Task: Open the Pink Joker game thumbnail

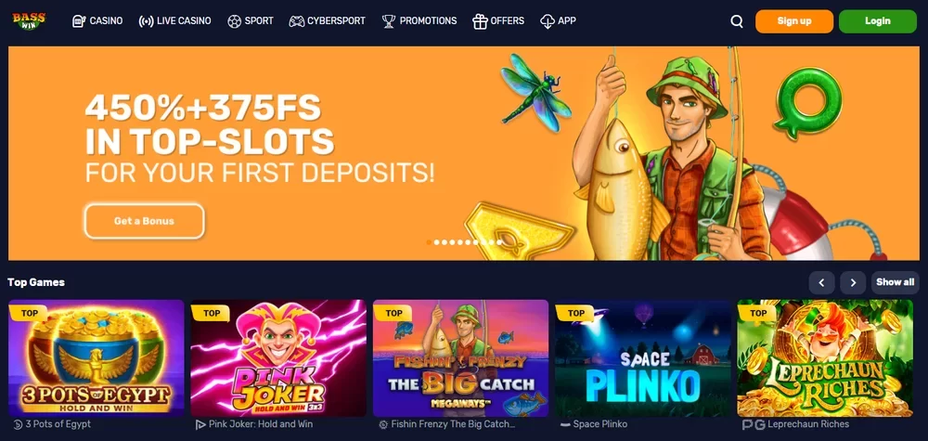Action: coord(278,358)
